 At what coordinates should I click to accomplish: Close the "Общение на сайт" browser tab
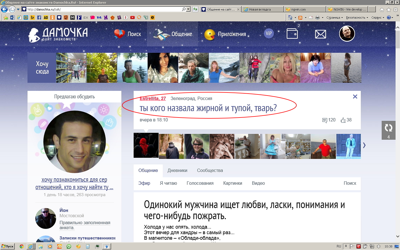click(238, 9)
